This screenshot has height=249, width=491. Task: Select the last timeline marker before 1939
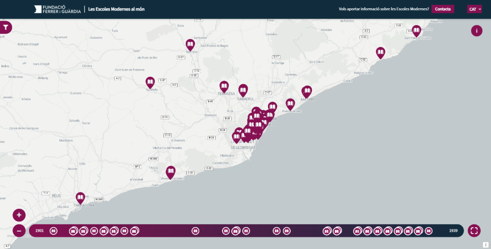(429, 231)
